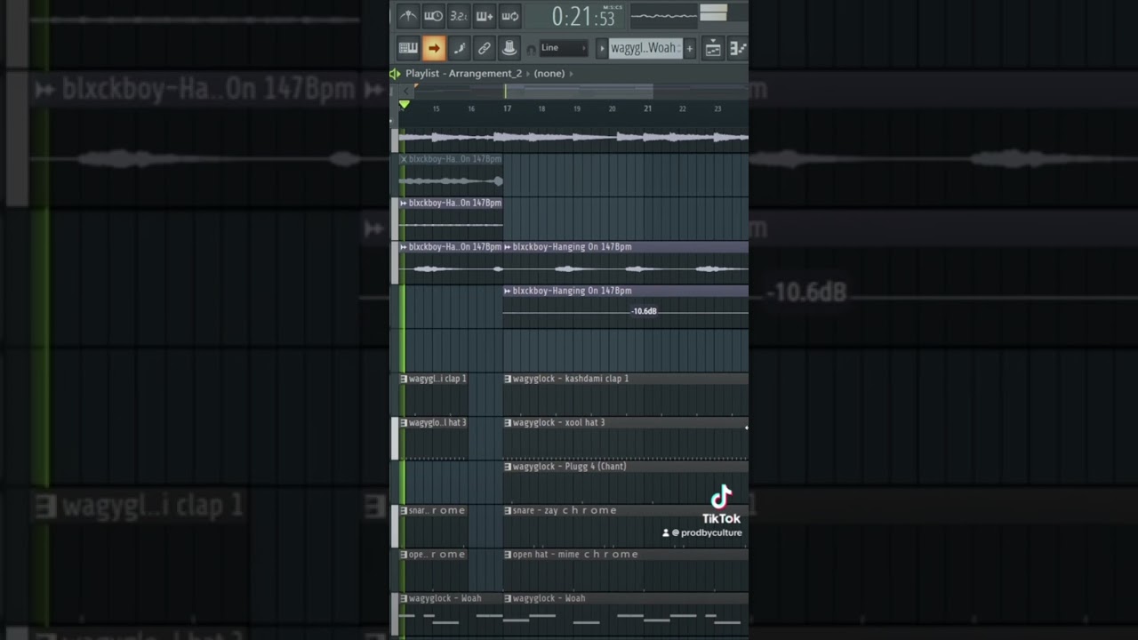
Task: Click bar 23 on the timeline ruler
Action: pyautogui.click(x=717, y=108)
